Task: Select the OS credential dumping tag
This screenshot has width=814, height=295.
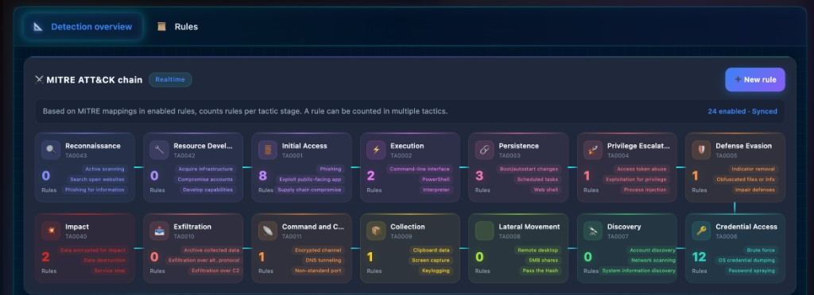Action: click(x=746, y=260)
